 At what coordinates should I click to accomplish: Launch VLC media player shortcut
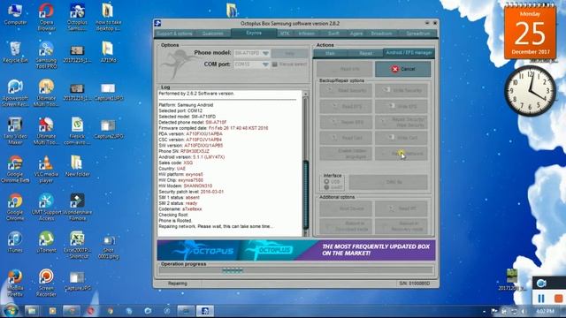tap(46, 169)
